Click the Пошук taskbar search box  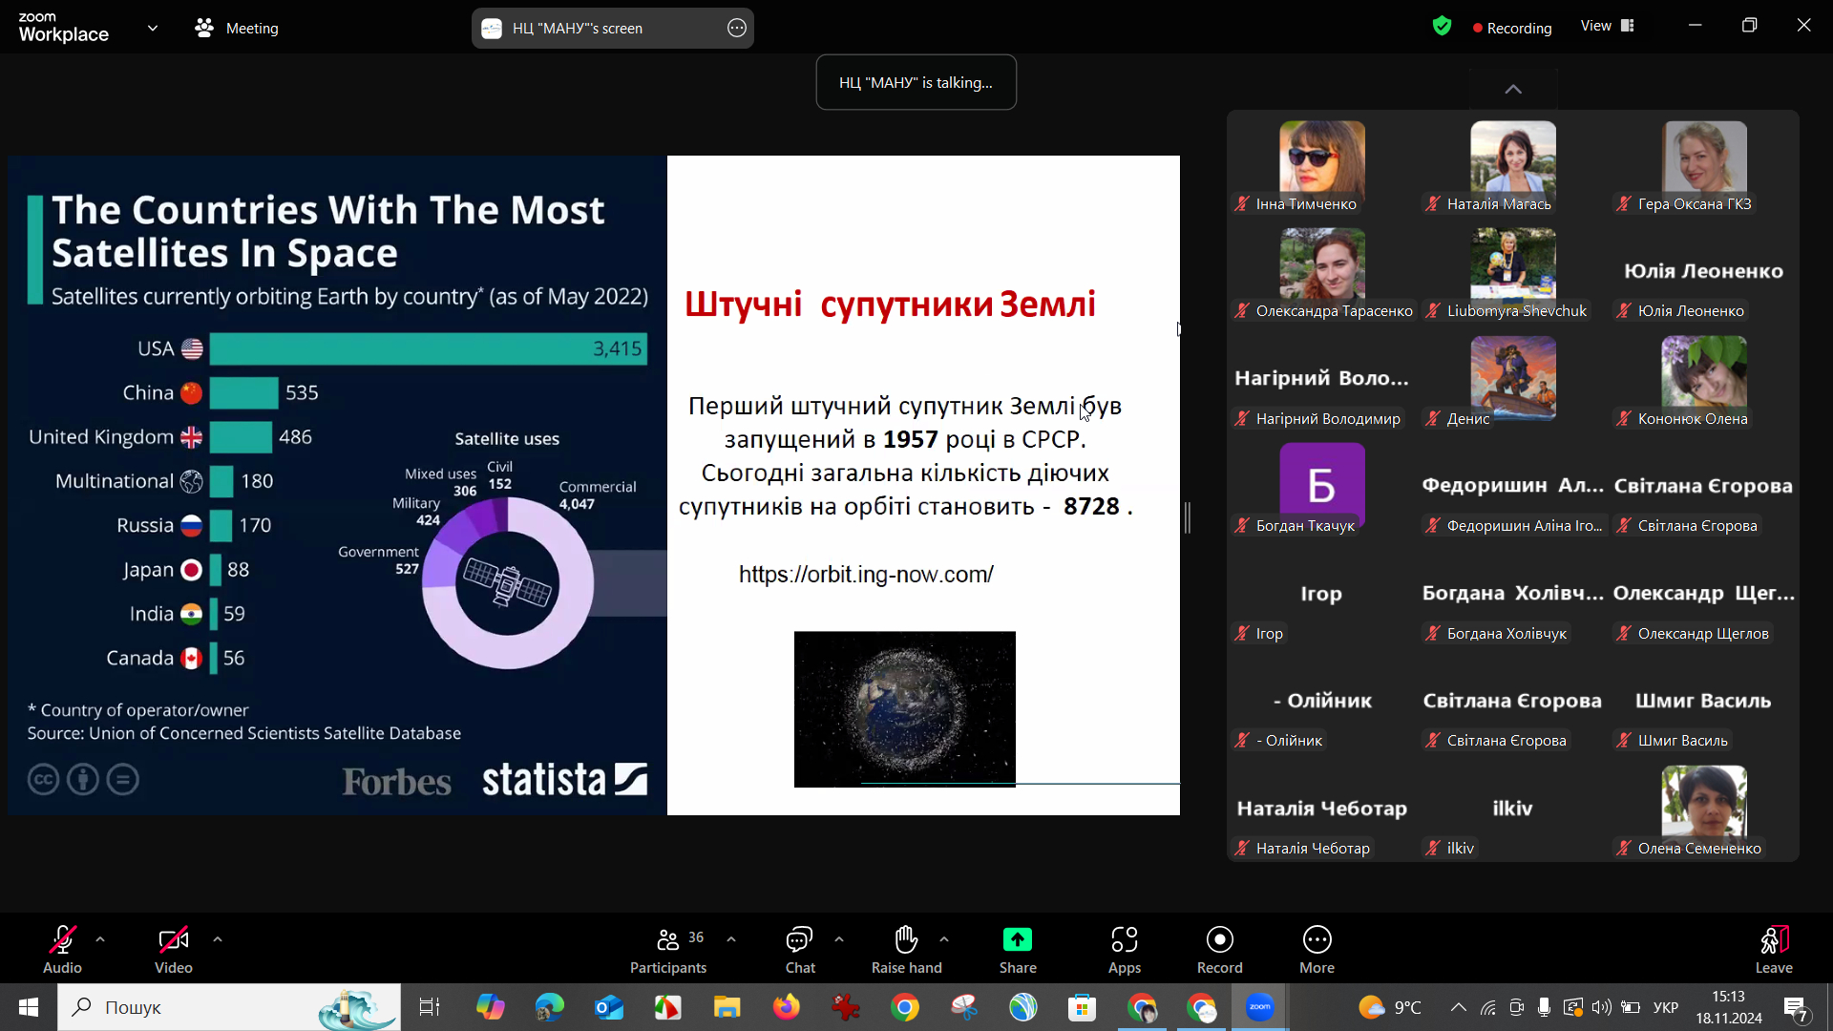point(229,1007)
